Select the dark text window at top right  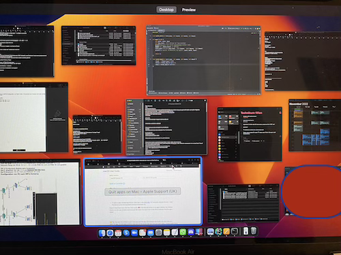pos(303,61)
